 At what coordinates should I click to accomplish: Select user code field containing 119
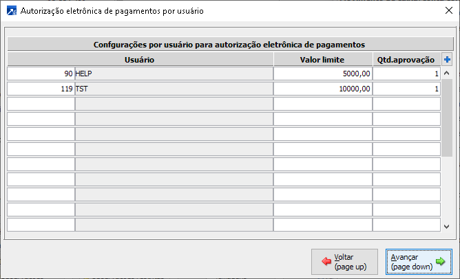41,89
